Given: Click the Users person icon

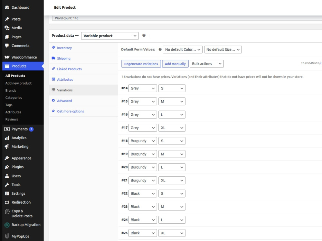Looking at the screenshot, I should 7,176.
